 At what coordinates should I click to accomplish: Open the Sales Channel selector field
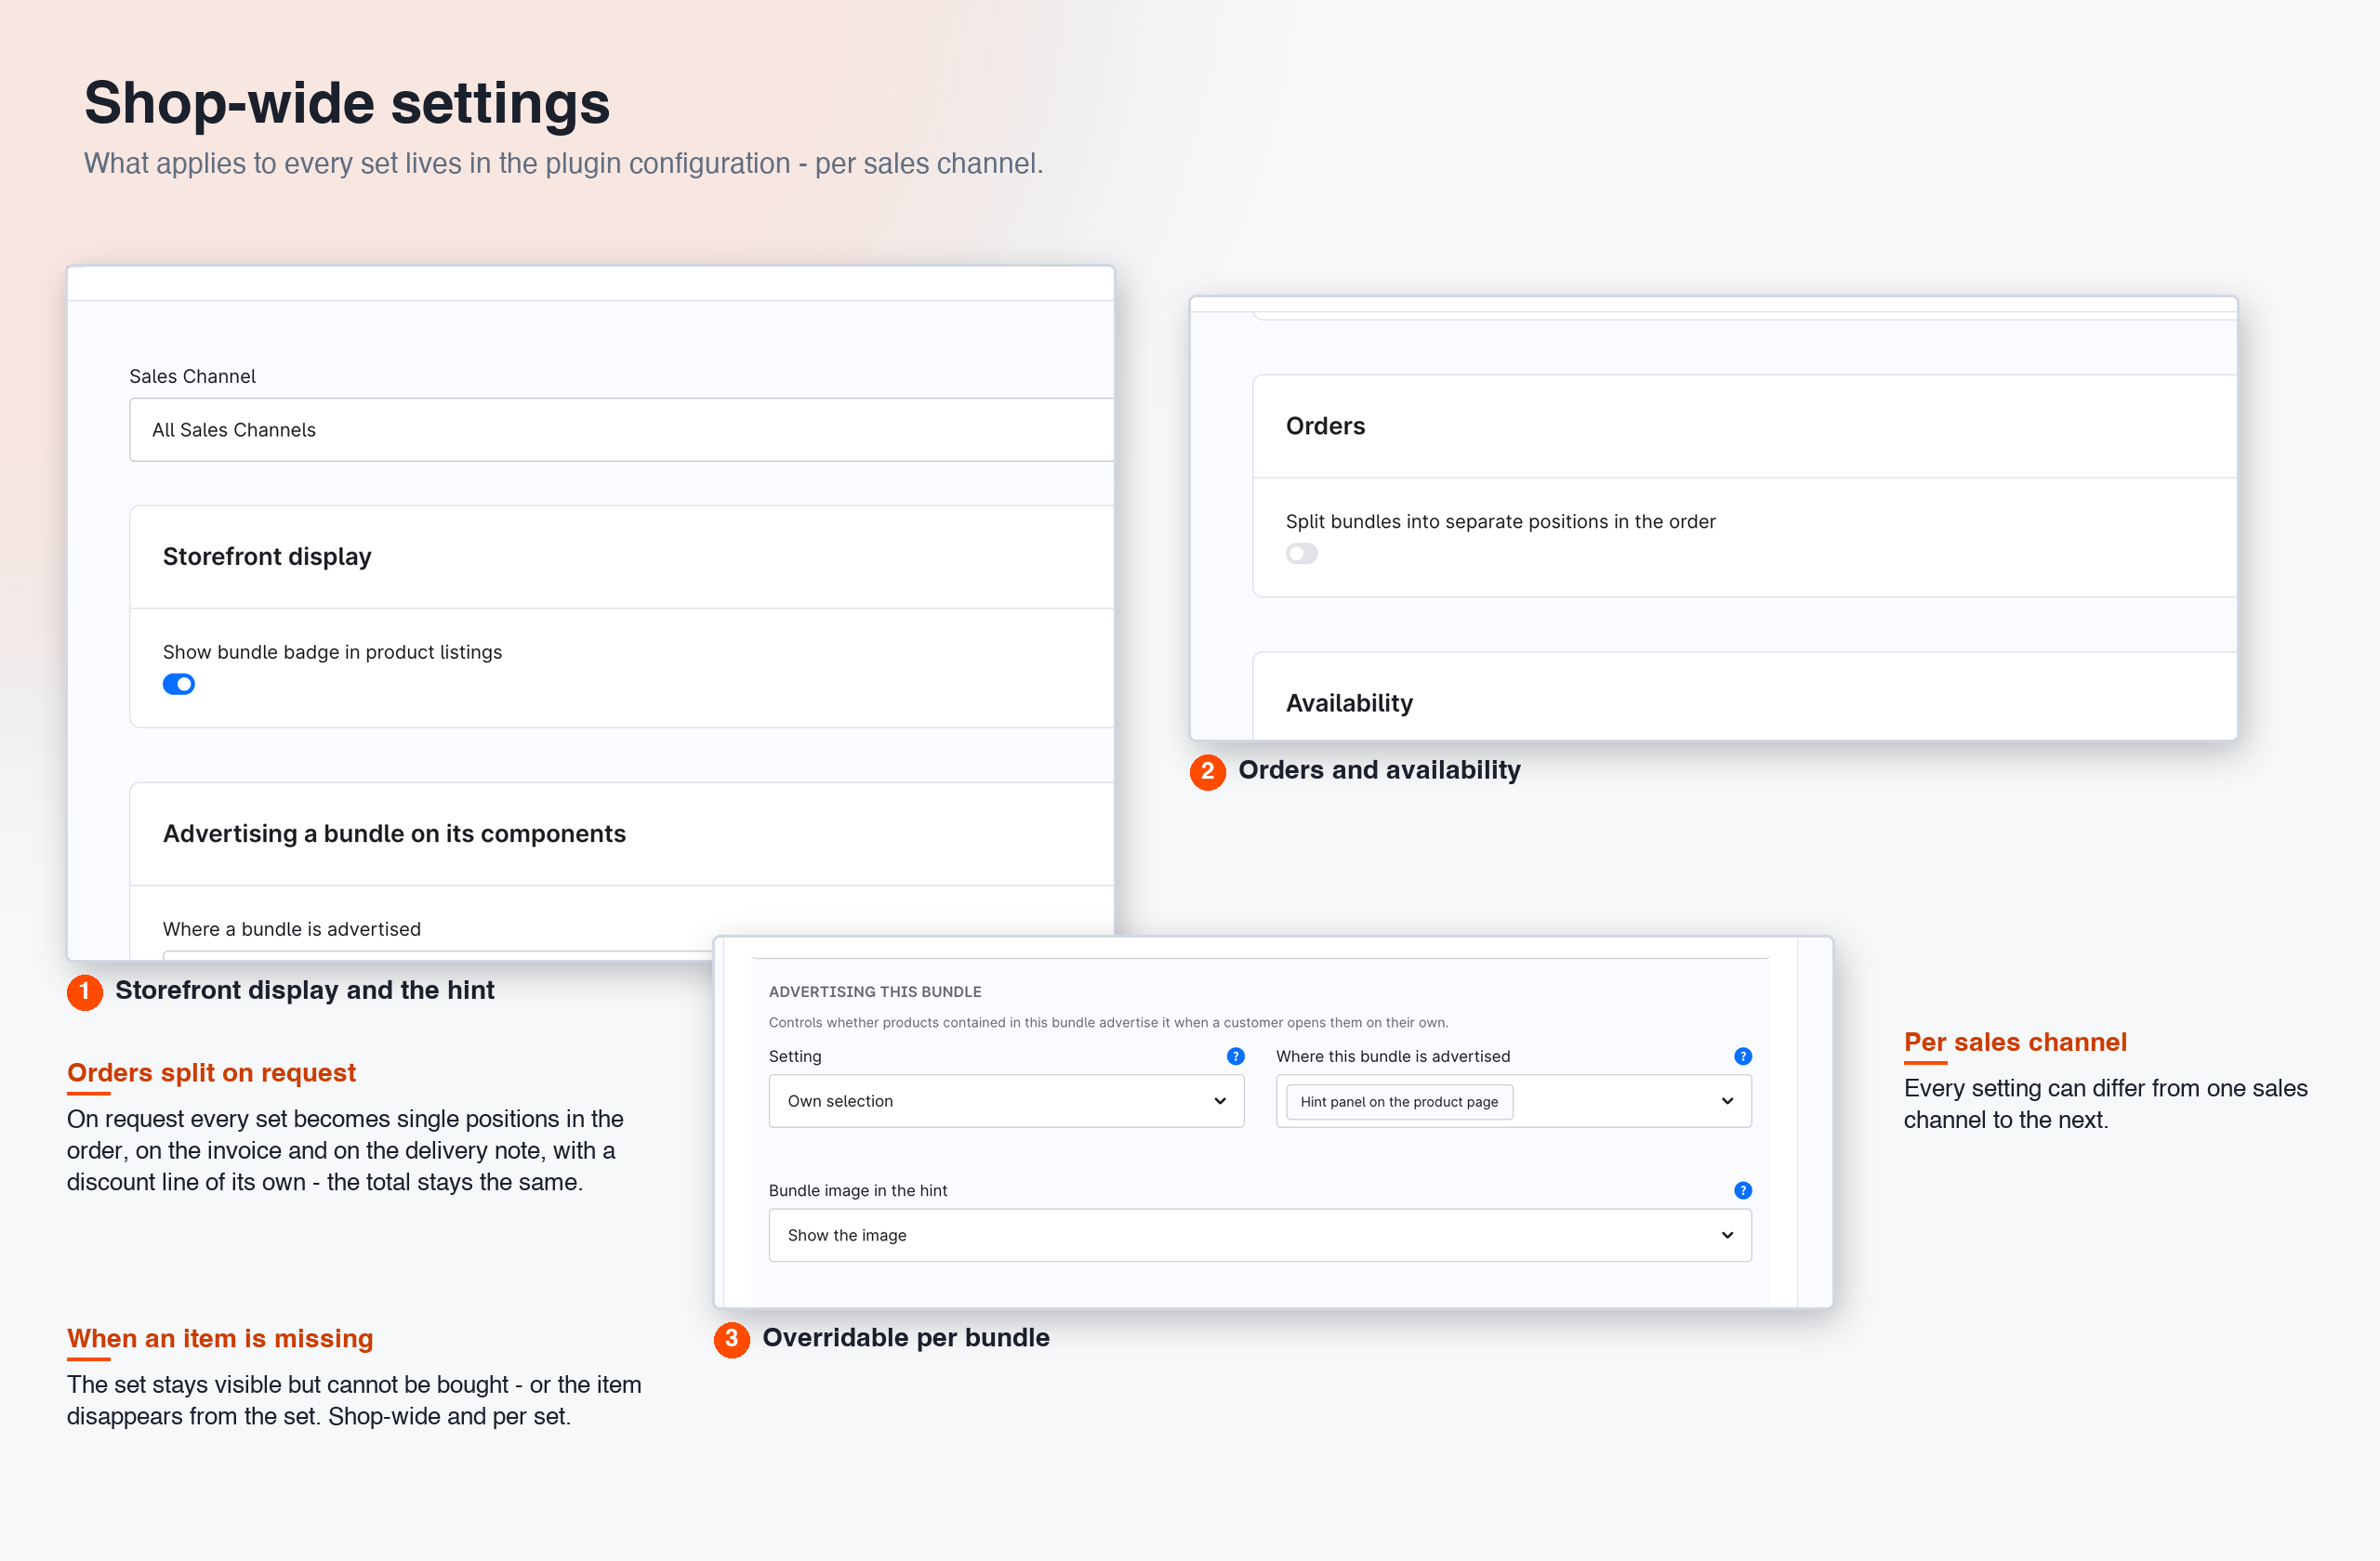[x=621, y=429]
